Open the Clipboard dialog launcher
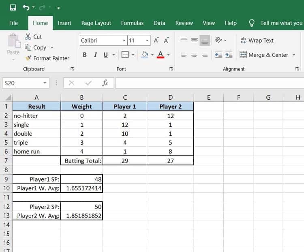The width and height of the screenshot is (304, 252). [x=73, y=69]
